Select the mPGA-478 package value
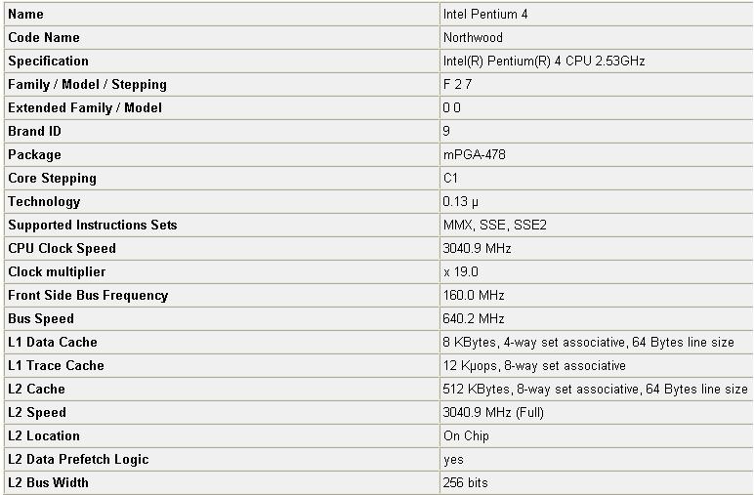754x495 pixels. tap(474, 154)
